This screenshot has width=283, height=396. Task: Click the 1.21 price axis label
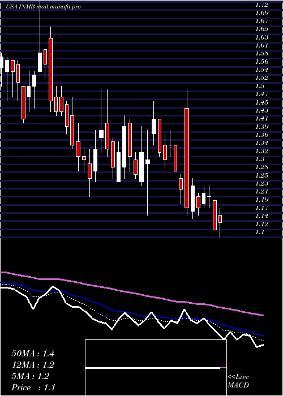tap(261, 191)
